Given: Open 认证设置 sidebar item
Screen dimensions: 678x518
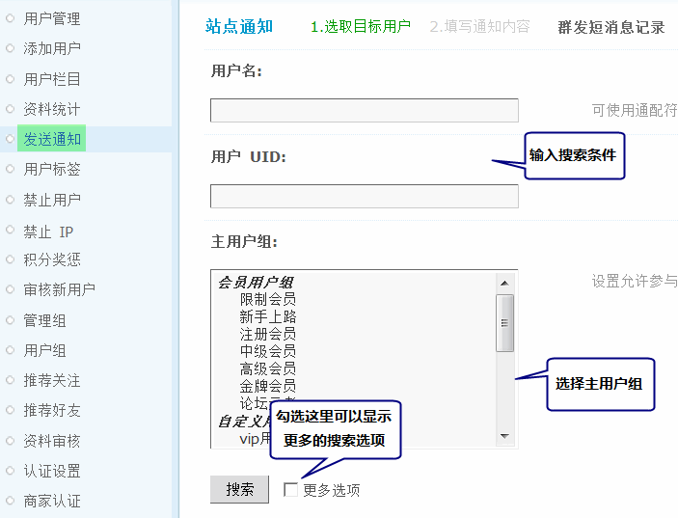Looking at the screenshot, I should pos(52,471).
